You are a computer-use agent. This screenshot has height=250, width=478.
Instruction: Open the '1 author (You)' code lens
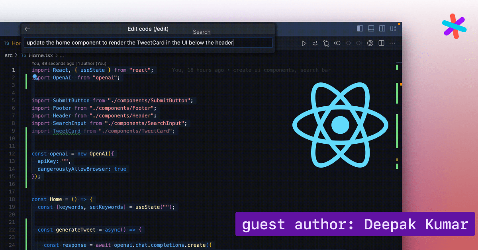pyautogui.click(x=92, y=63)
